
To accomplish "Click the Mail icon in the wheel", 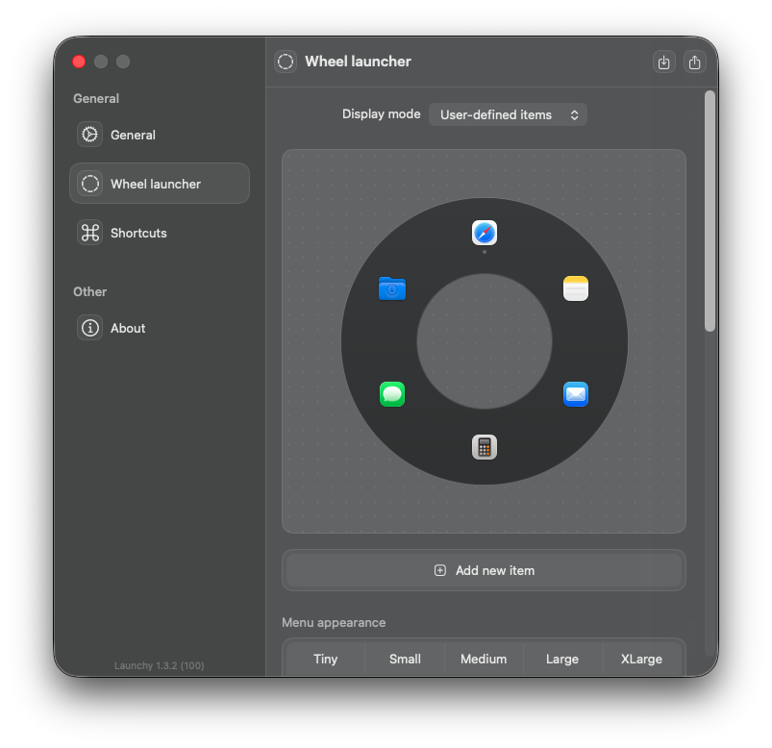I will pos(576,394).
